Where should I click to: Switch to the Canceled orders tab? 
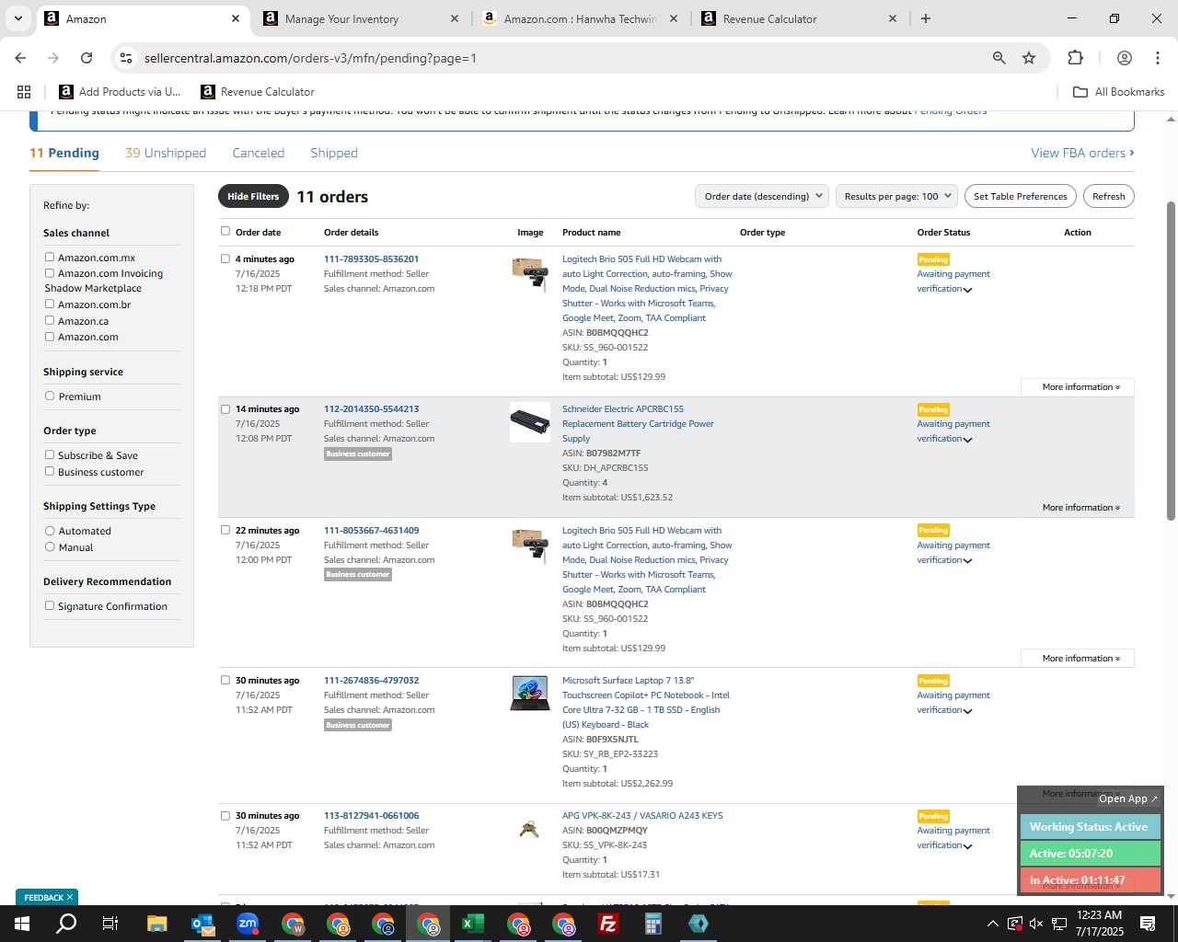(259, 153)
